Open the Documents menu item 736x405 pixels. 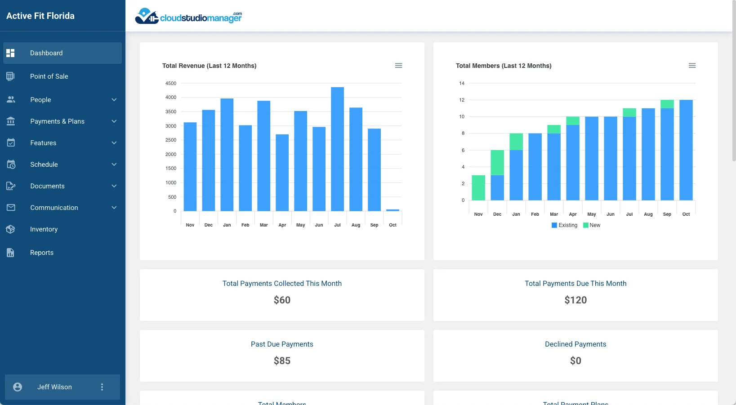click(47, 186)
